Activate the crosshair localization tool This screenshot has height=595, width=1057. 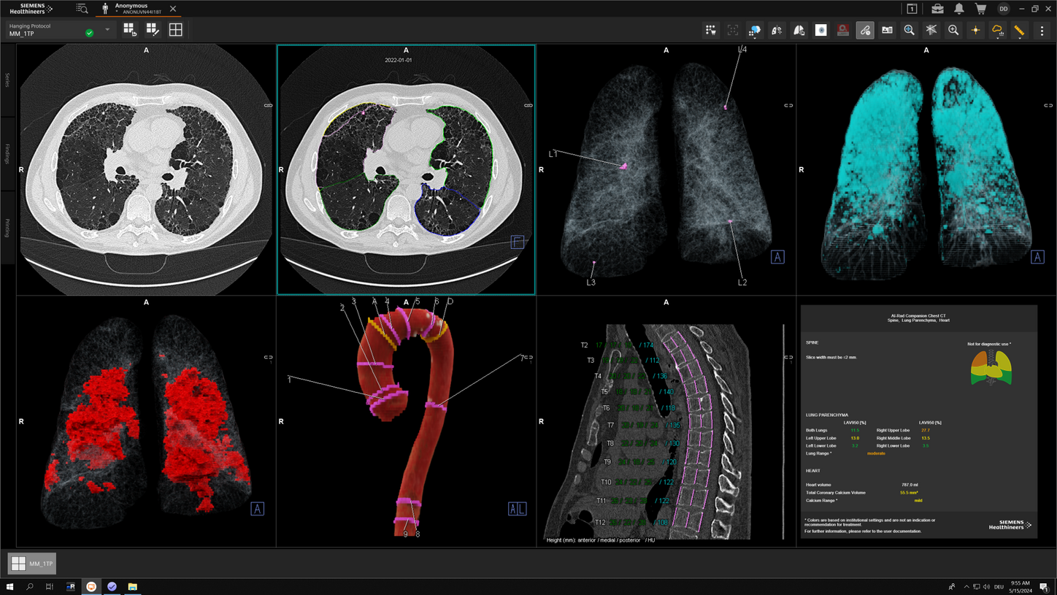[975, 30]
